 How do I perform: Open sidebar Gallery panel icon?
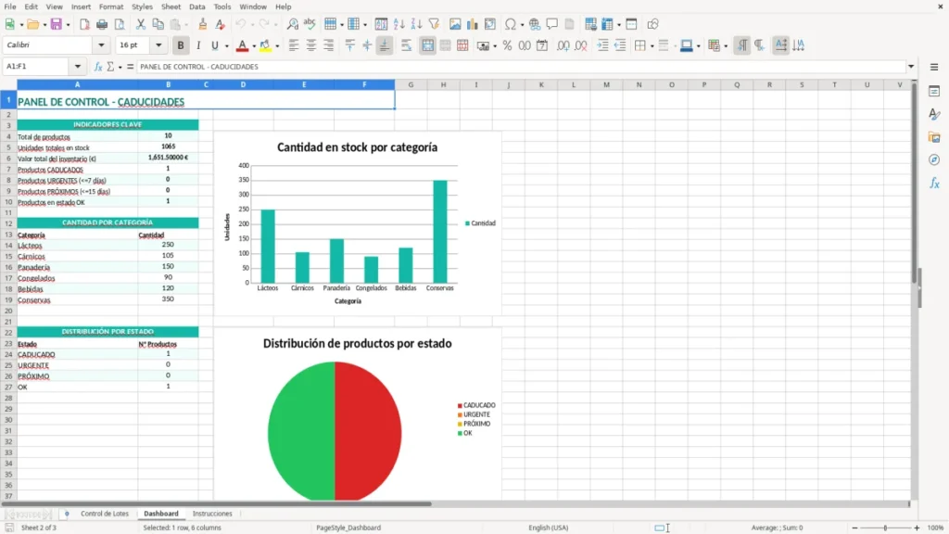(934, 137)
